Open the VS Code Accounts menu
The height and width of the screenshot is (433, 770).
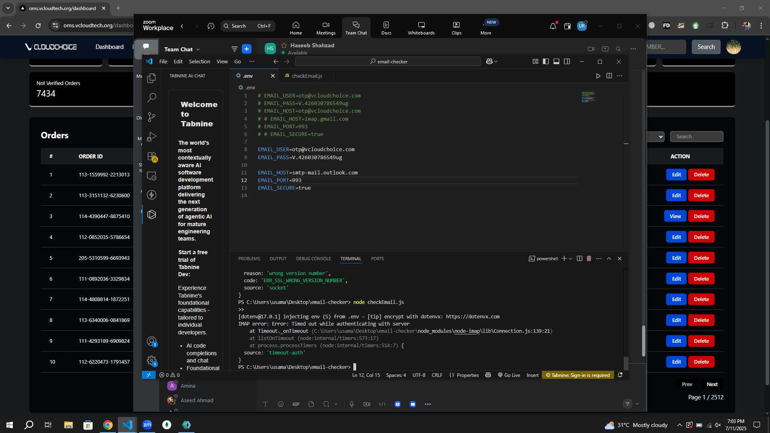(152, 342)
